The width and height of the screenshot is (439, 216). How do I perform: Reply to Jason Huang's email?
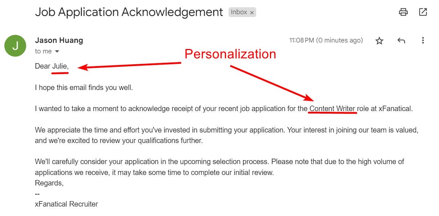[x=401, y=41]
